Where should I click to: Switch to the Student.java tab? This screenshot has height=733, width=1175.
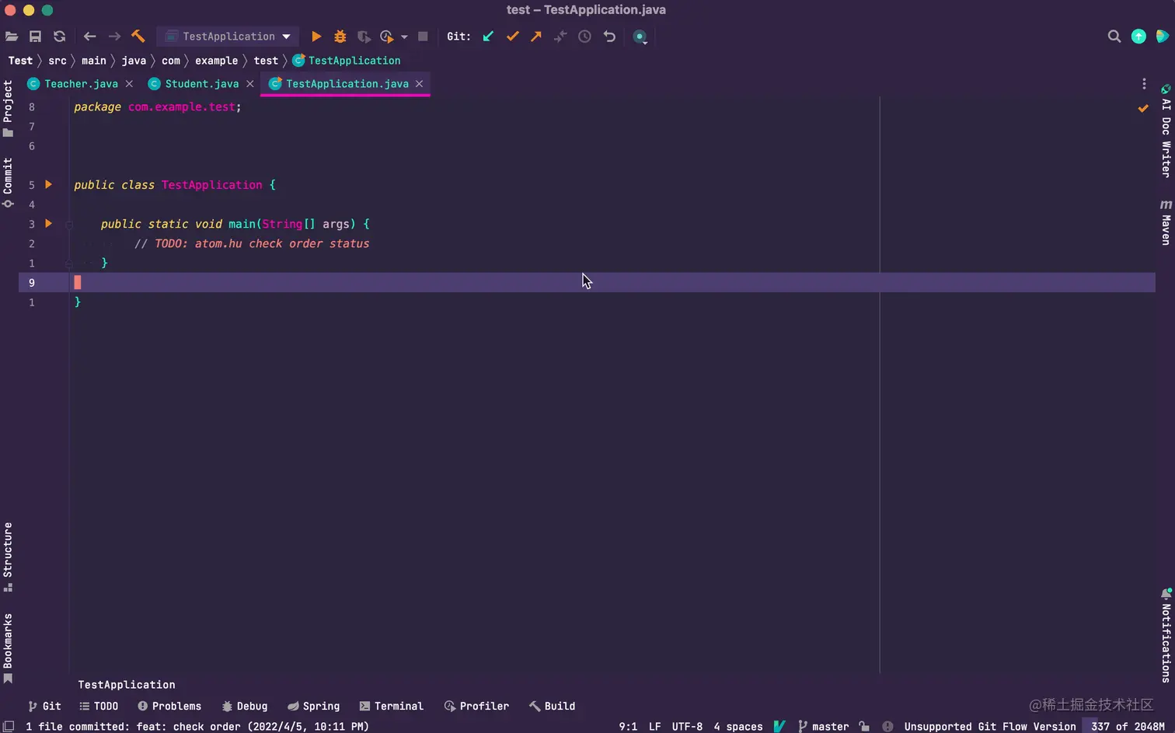(x=202, y=84)
